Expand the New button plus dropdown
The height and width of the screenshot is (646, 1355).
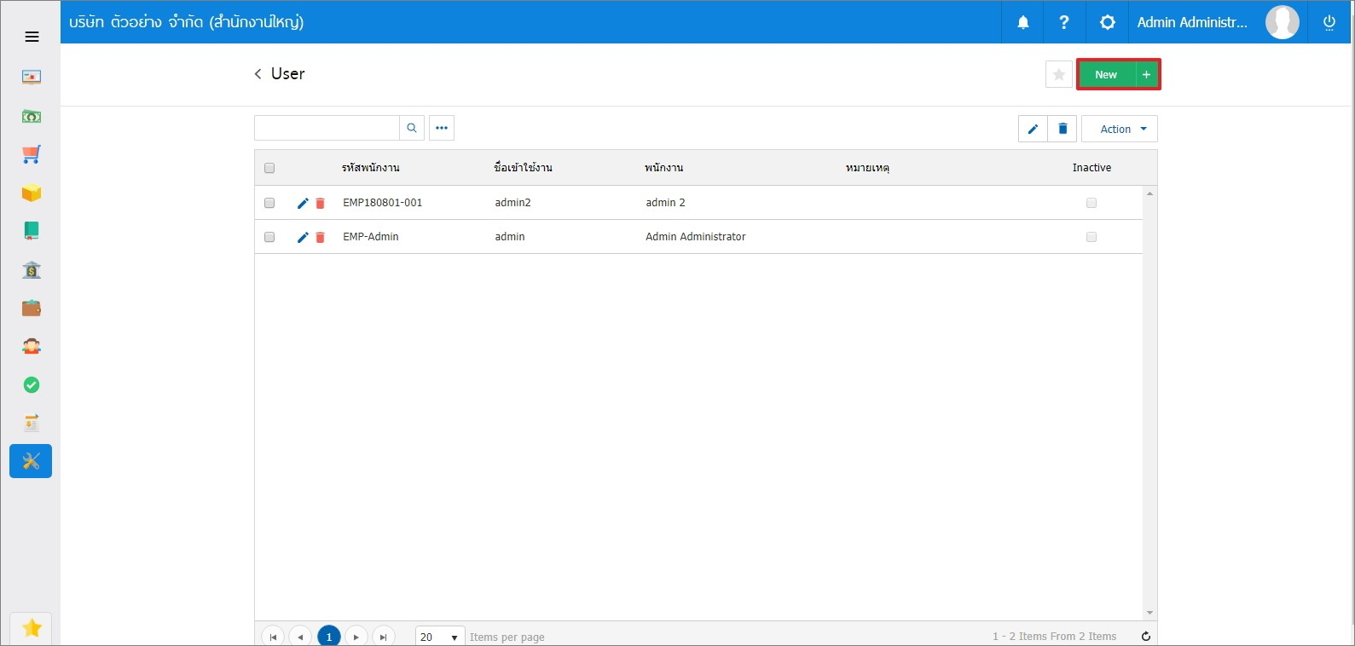tap(1147, 75)
